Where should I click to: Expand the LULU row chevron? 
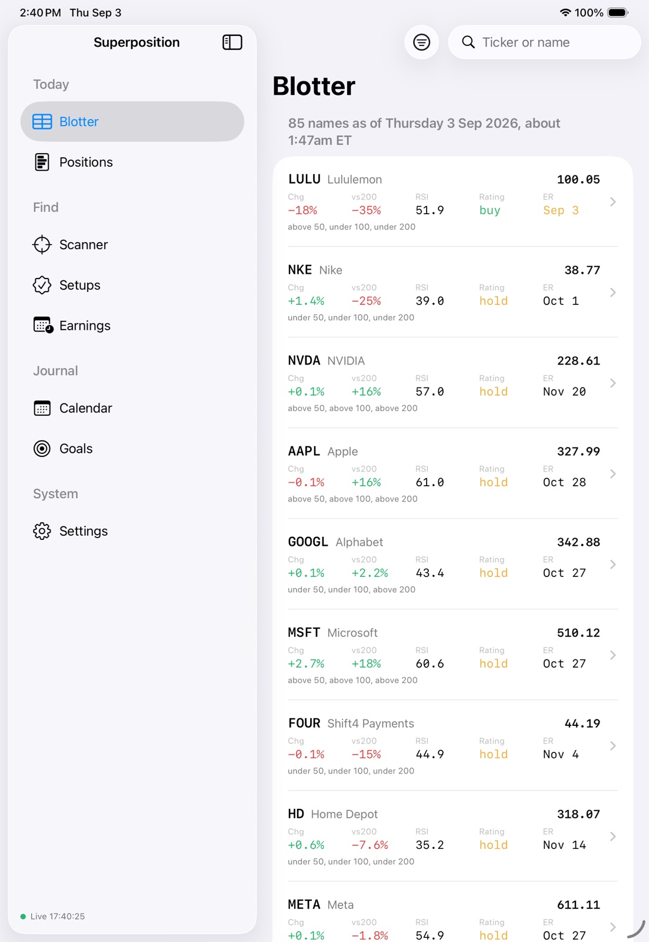pos(613,202)
